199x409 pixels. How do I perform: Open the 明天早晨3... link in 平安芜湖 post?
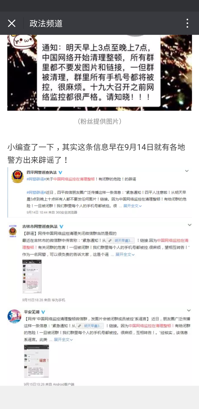pyautogui.click(x=90, y=326)
